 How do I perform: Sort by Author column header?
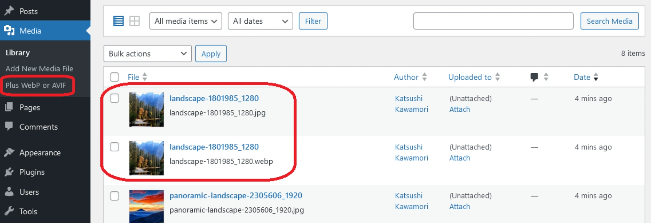(x=406, y=77)
